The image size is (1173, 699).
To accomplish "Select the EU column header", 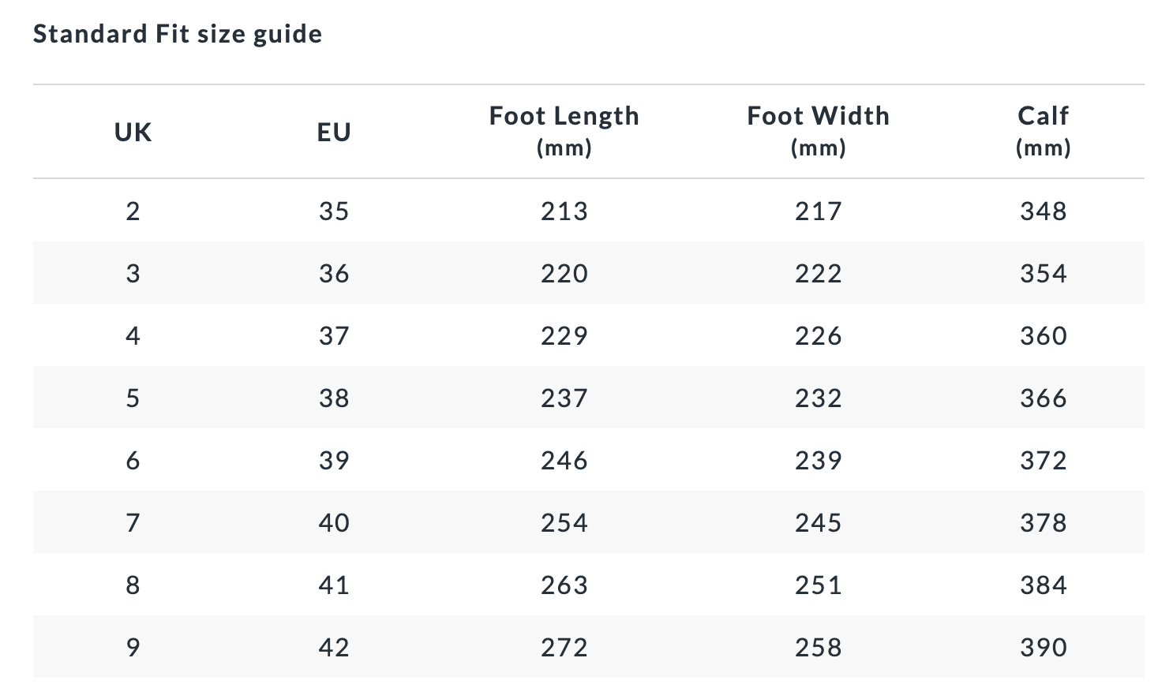I will click(334, 132).
